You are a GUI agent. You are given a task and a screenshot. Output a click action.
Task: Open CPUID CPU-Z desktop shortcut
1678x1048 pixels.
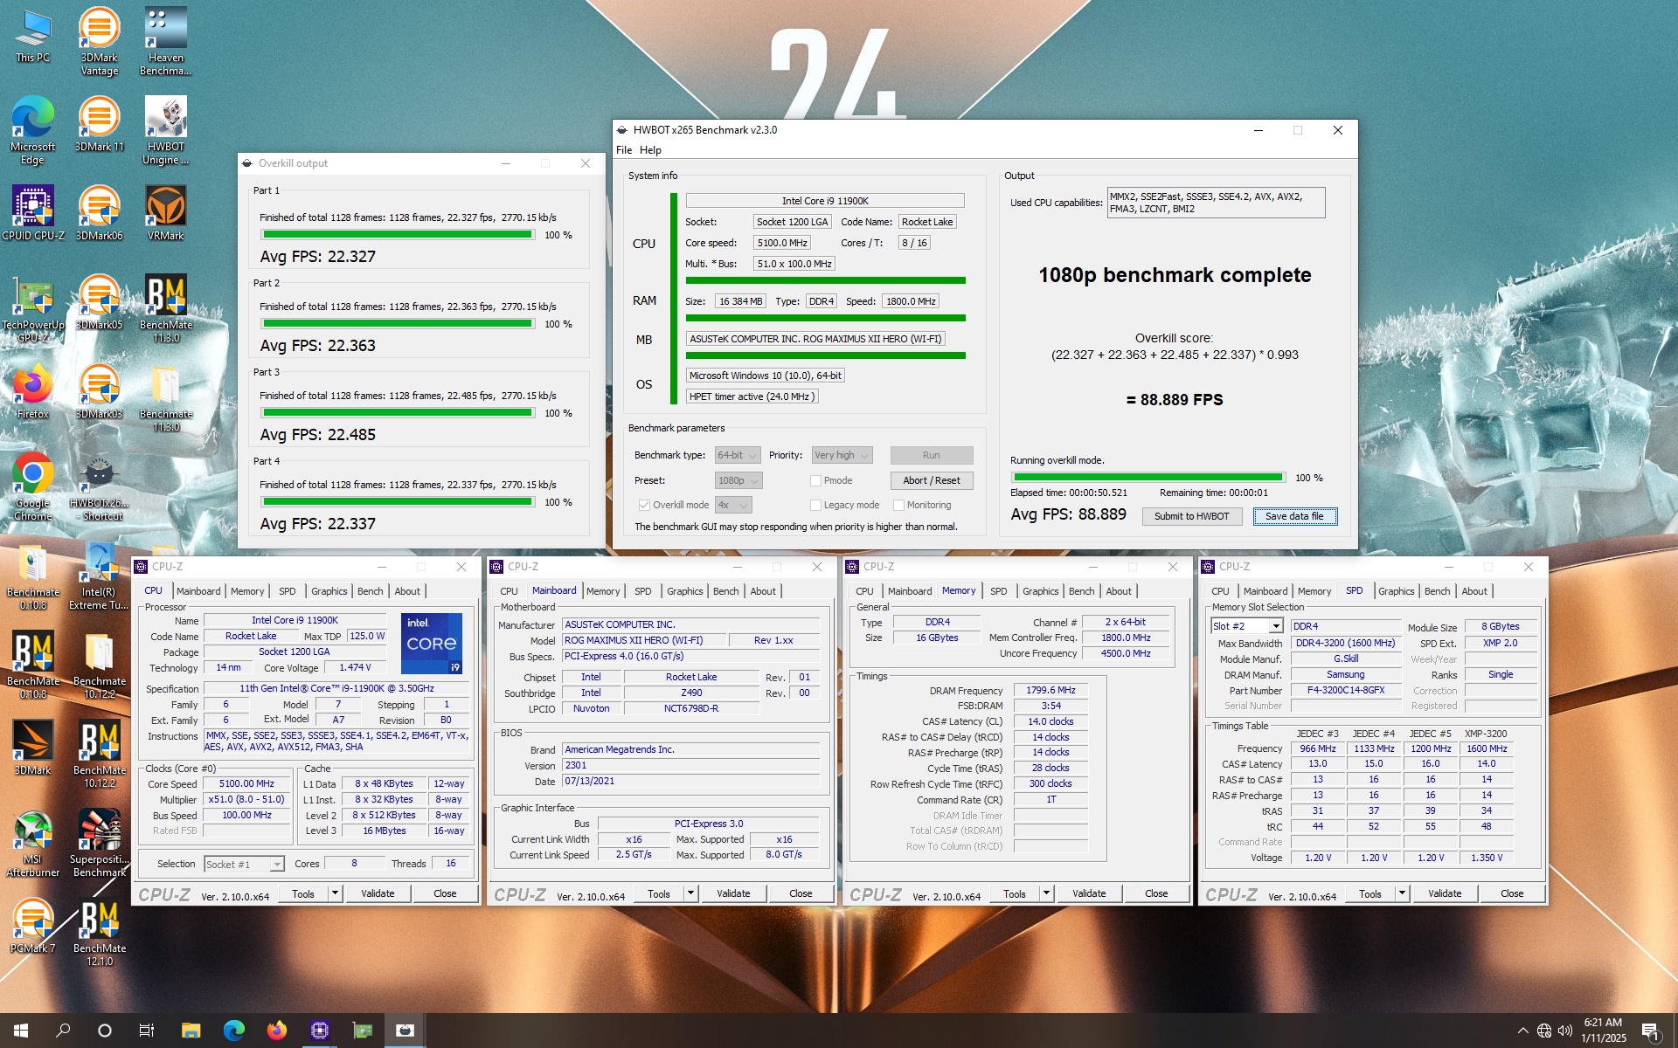click(32, 213)
